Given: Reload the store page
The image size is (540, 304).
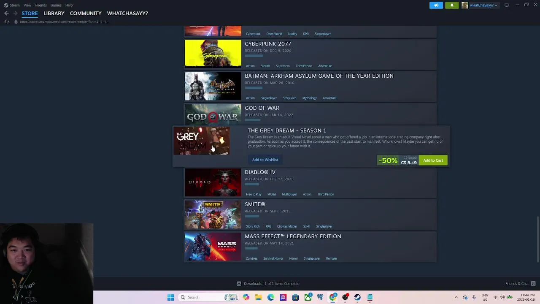Looking at the screenshot, I should tap(6, 22).
